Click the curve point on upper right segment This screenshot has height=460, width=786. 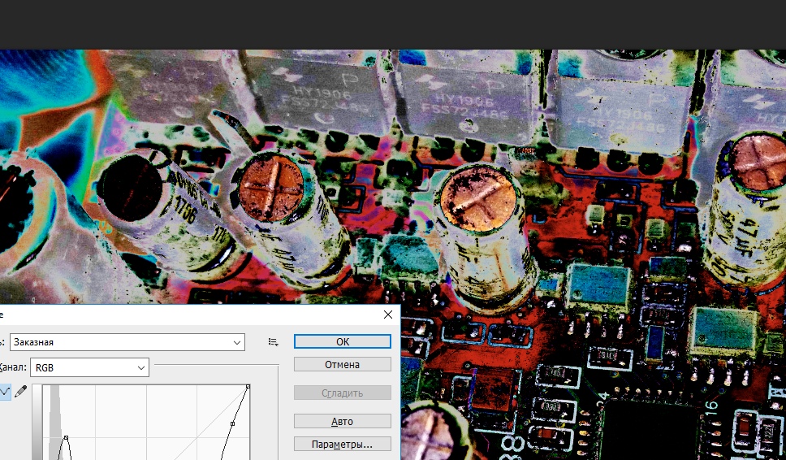232,424
